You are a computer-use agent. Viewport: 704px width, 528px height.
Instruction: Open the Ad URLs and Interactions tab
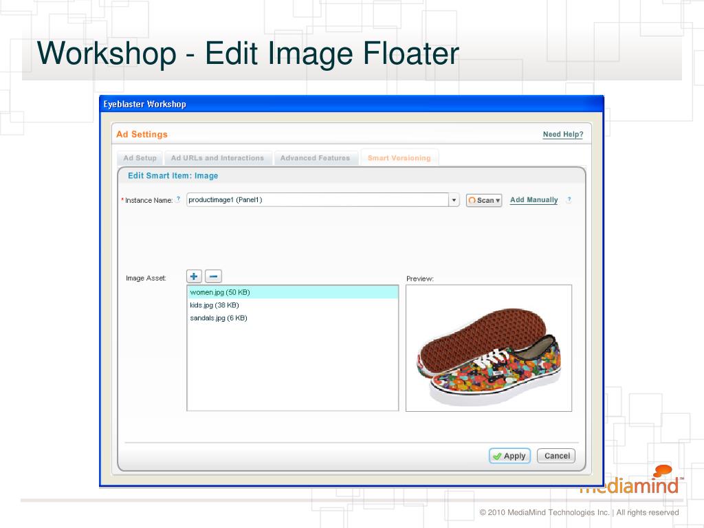pyautogui.click(x=218, y=158)
